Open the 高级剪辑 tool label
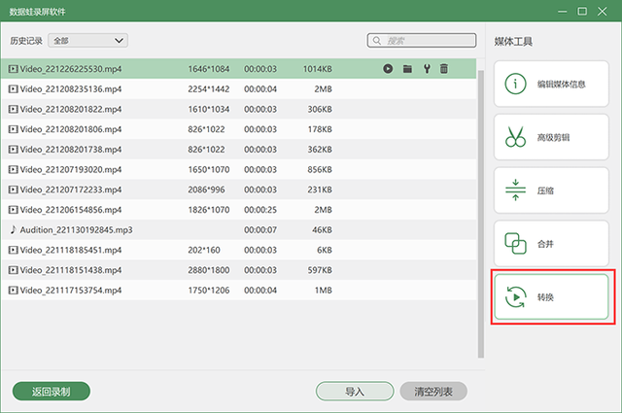 pos(553,137)
